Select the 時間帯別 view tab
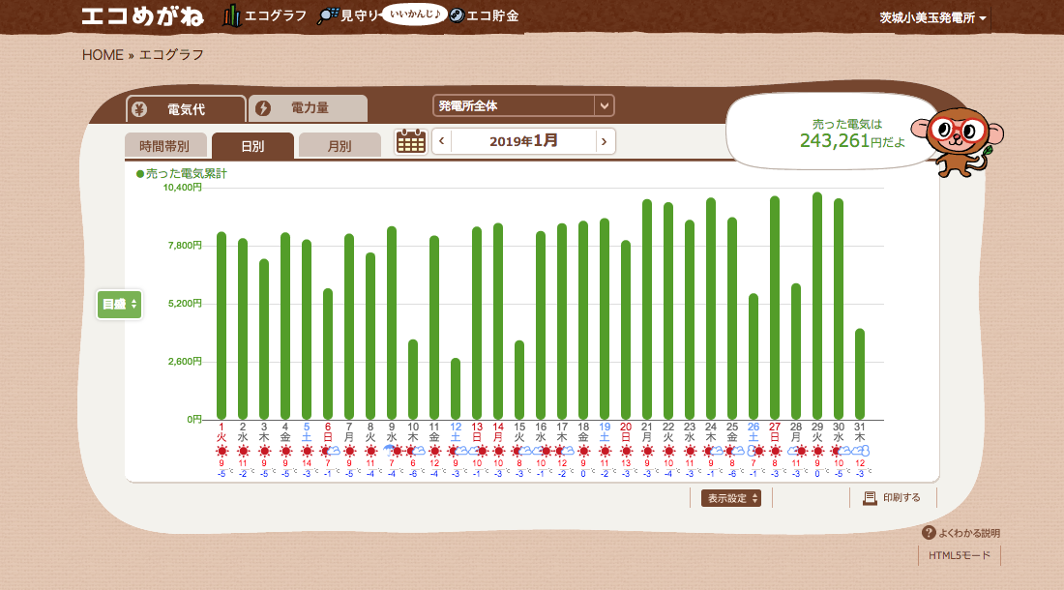1064x590 pixels. coord(164,145)
